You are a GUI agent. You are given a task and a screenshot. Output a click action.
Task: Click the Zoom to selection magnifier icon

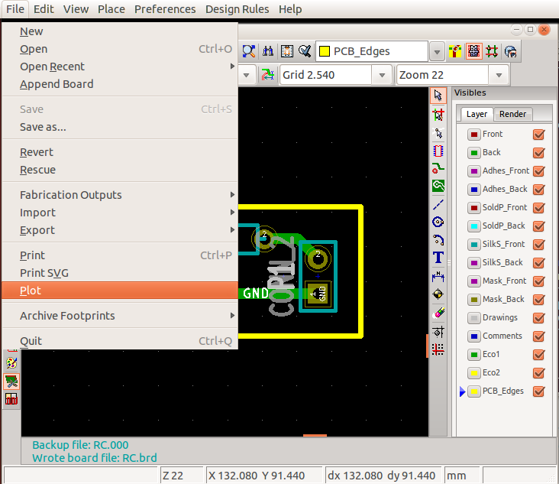coord(249,51)
